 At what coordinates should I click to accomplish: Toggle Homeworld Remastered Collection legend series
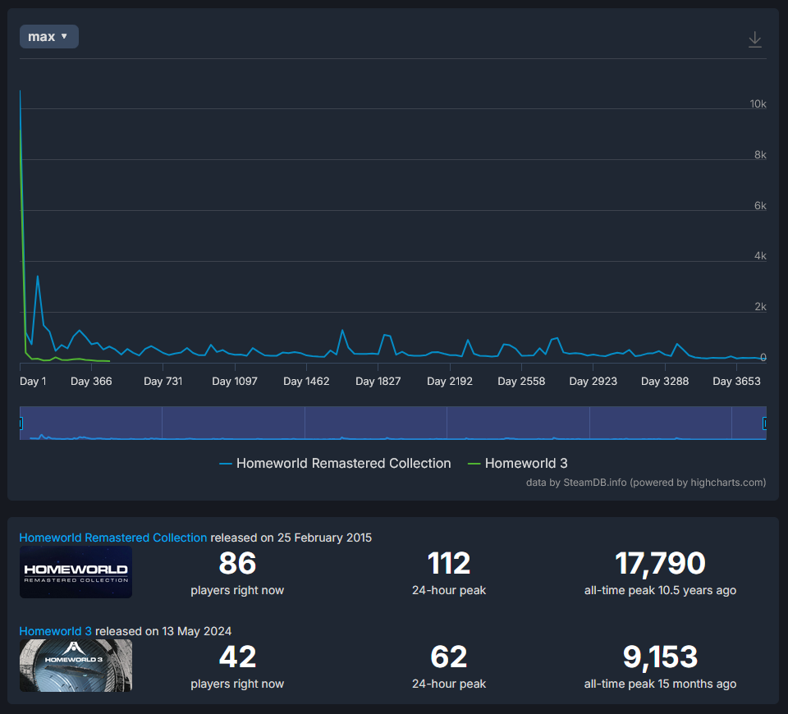335,463
